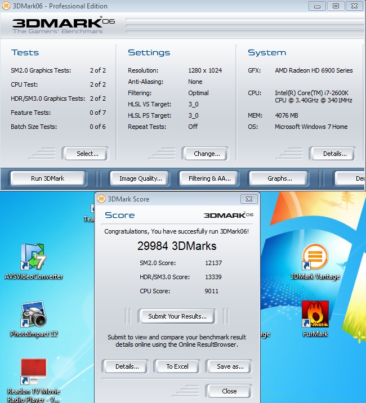Maximize the 3DMark06 main window

(x=336, y=6)
